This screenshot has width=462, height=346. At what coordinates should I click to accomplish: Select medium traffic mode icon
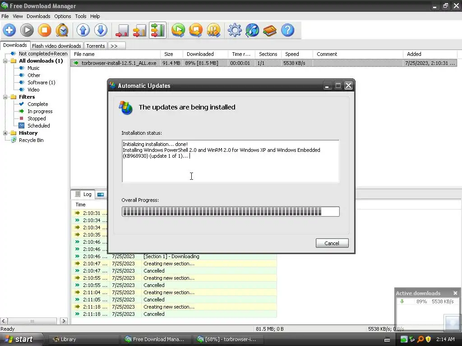coord(140,30)
